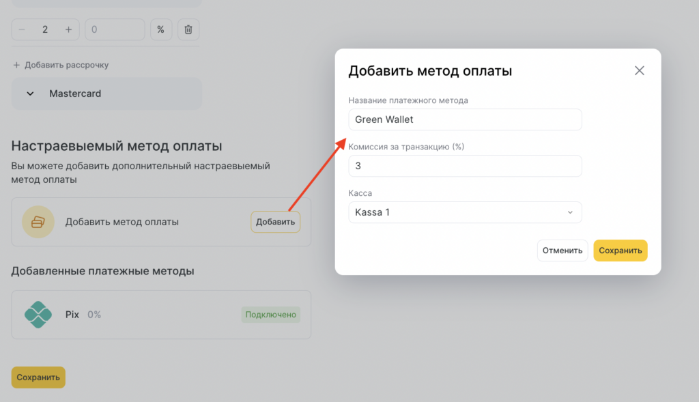Expand the Mastercard section chevron
699x402 pixels.
[30, 94]
